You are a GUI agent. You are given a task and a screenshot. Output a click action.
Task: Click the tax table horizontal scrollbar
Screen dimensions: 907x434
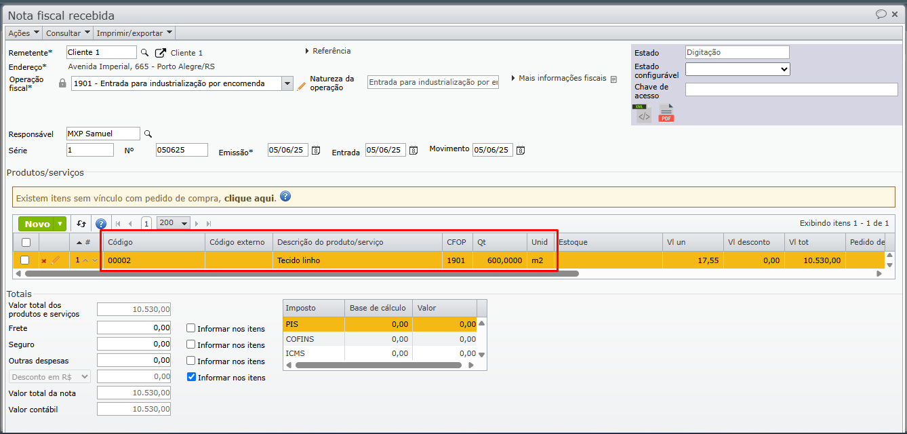coord(380,365)
